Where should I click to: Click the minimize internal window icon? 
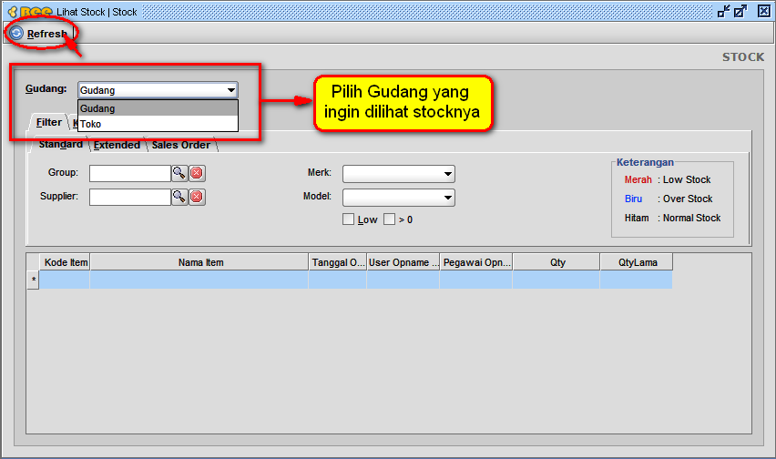pyautogui.click(x=724, y=12)
